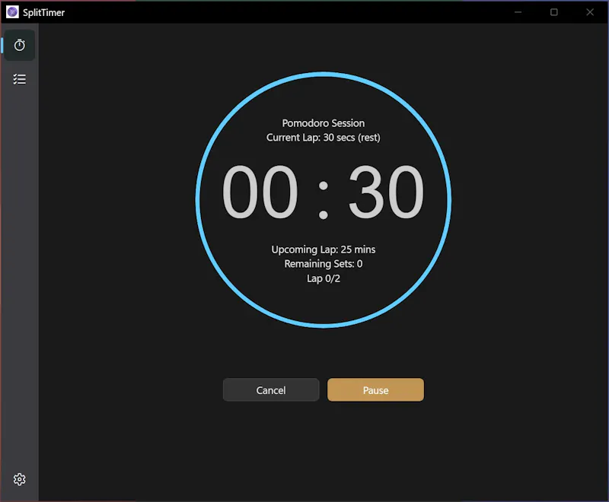The height and width of the screenshot is (502, 609).
Task: Pause the running timer
Action: [375, 390]
